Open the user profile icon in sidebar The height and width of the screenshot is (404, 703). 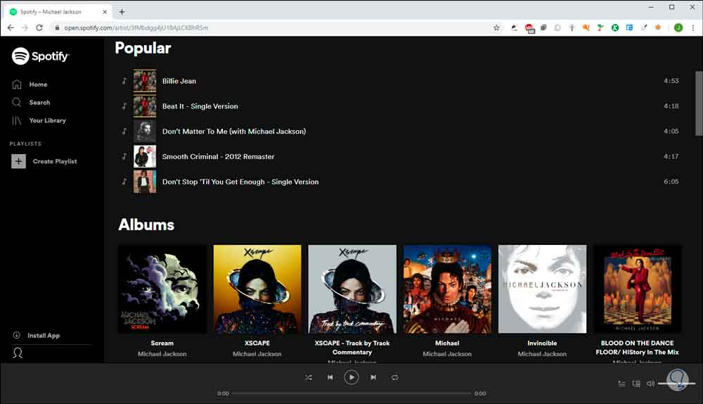pyautogui.click(x=18, y=353)
